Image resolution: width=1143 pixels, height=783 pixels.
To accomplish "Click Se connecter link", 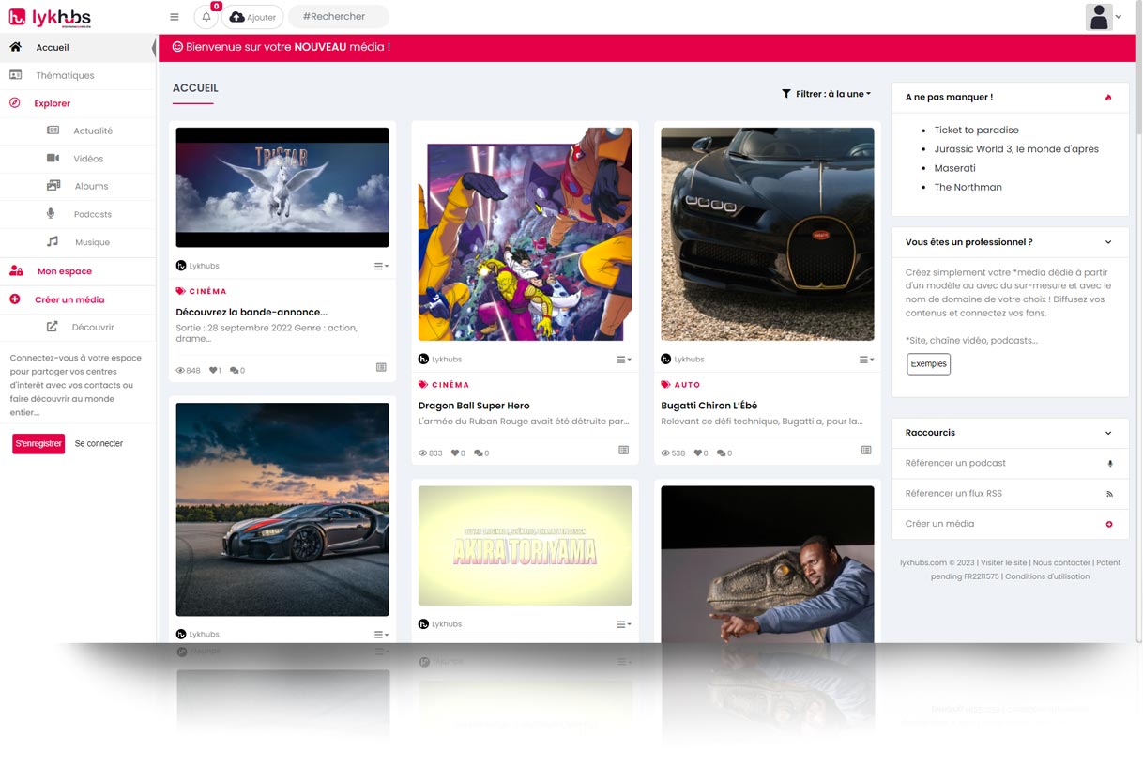I will 99,443.
